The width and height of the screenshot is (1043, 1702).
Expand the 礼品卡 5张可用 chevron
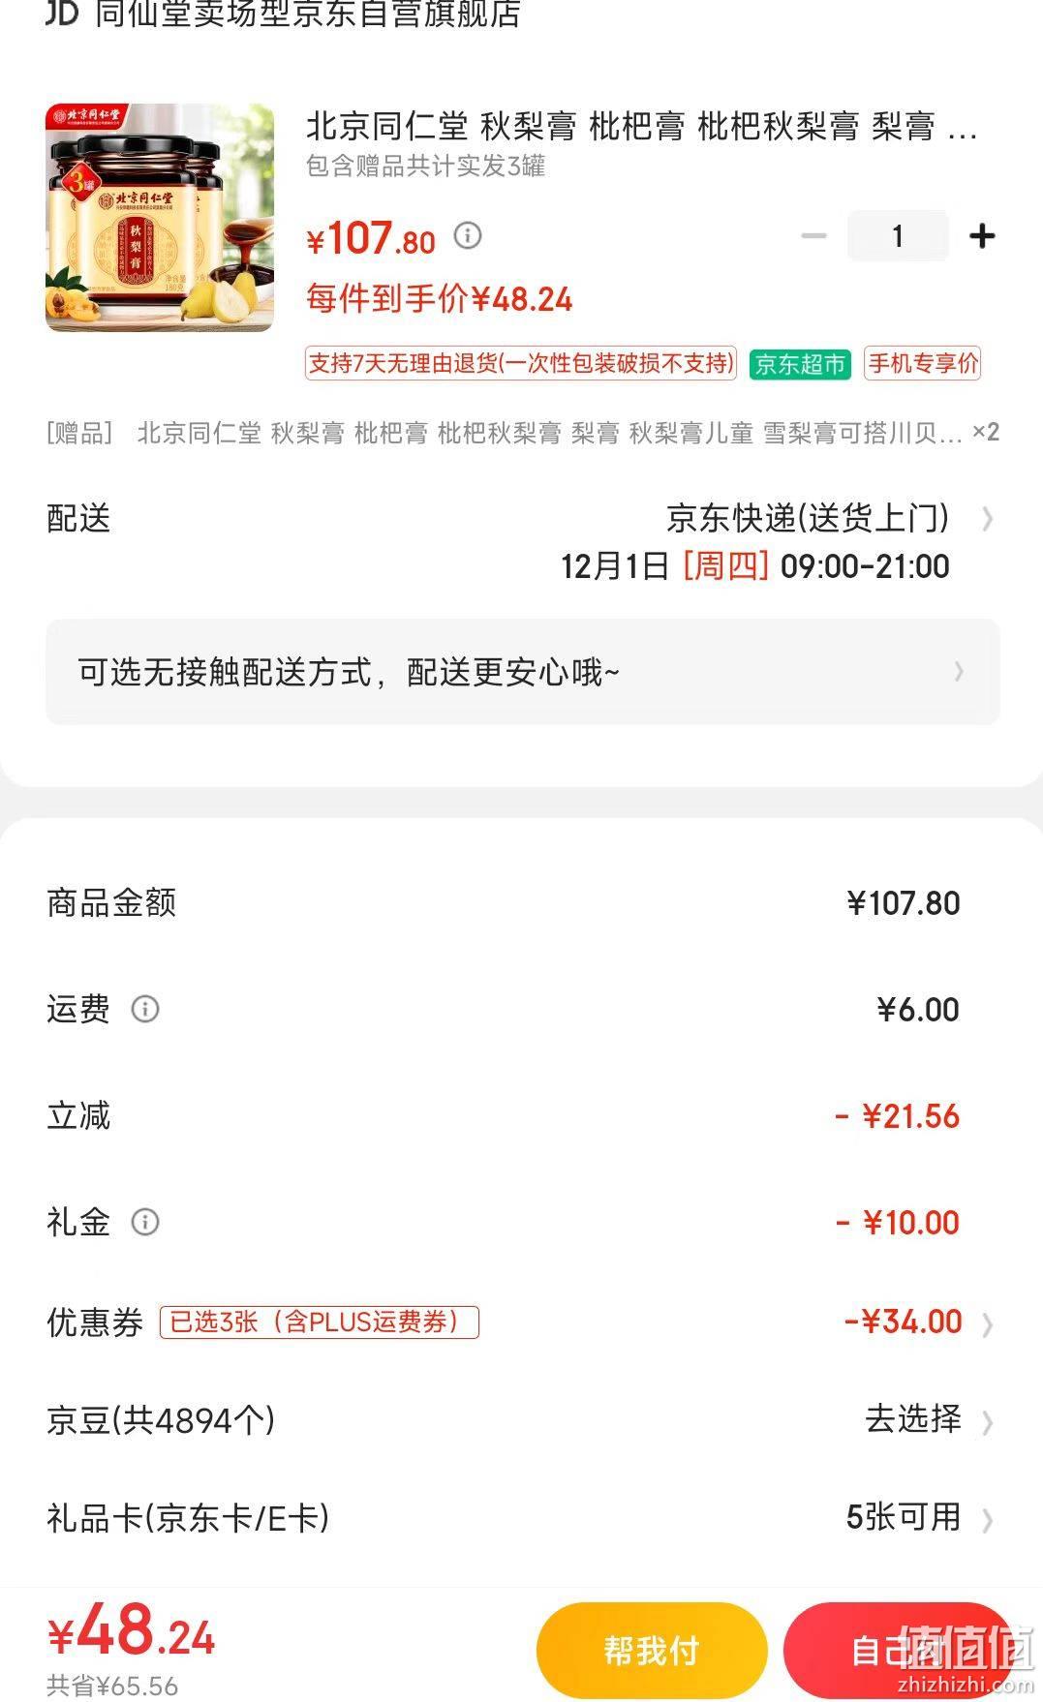(987, 1520)
